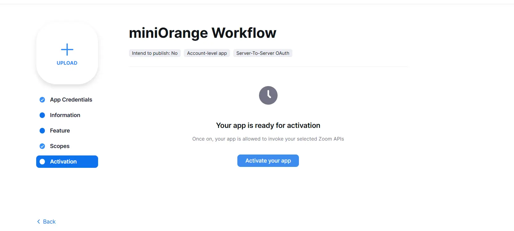Click the blue dot beside Information
The height and width of the screenshot is (231, 514).
[x=42, y=115]
